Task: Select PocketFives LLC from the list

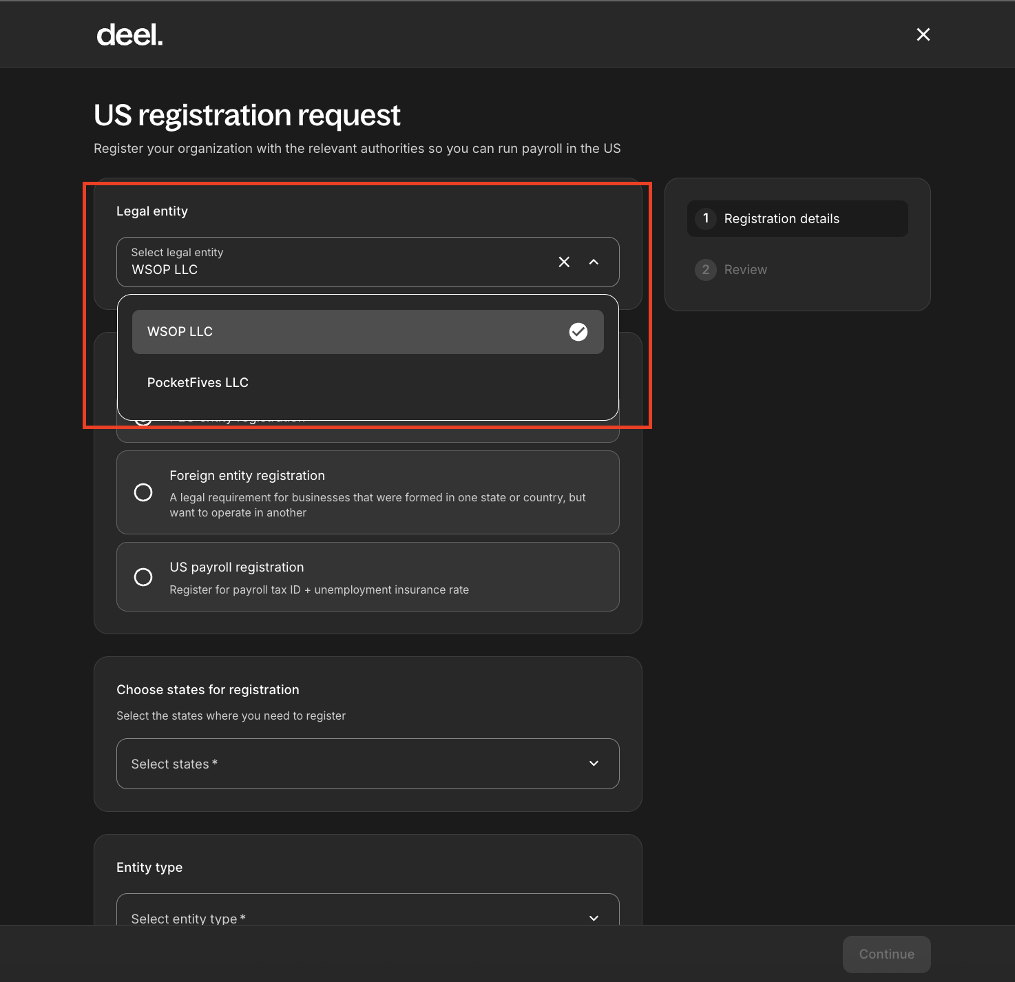Action: coord(198,383)
